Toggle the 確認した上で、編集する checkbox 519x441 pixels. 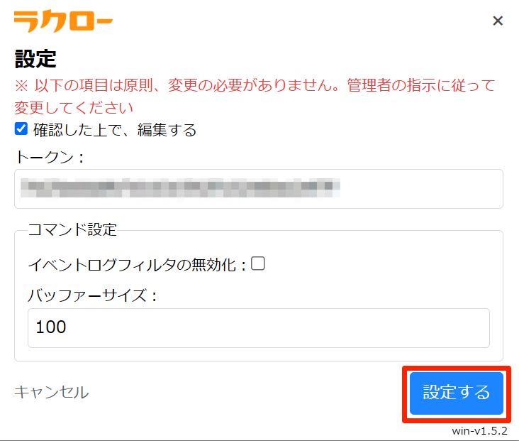[x=21, y=129]
